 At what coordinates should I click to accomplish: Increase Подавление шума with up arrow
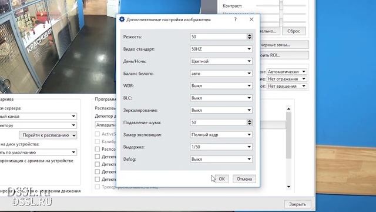(249, 121)
